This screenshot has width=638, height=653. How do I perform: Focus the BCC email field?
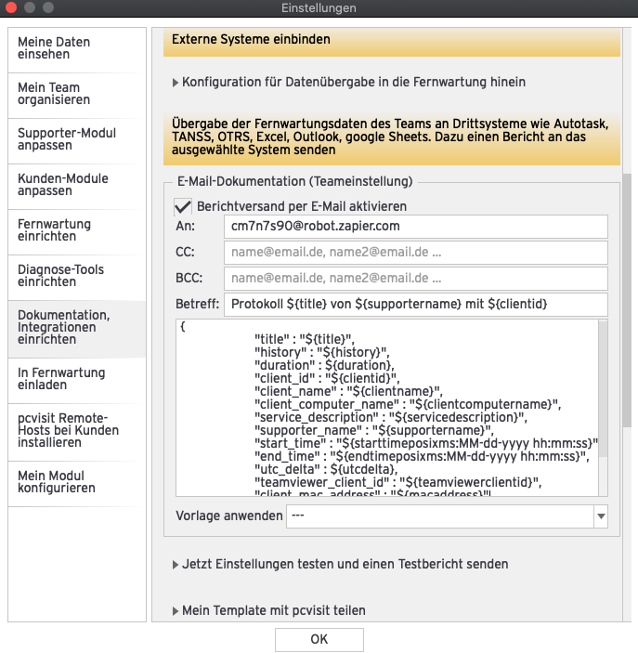coord(415,279)
